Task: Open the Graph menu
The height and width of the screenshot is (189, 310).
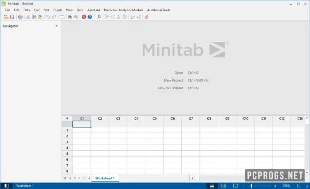Action: click(x=58, y=10)
